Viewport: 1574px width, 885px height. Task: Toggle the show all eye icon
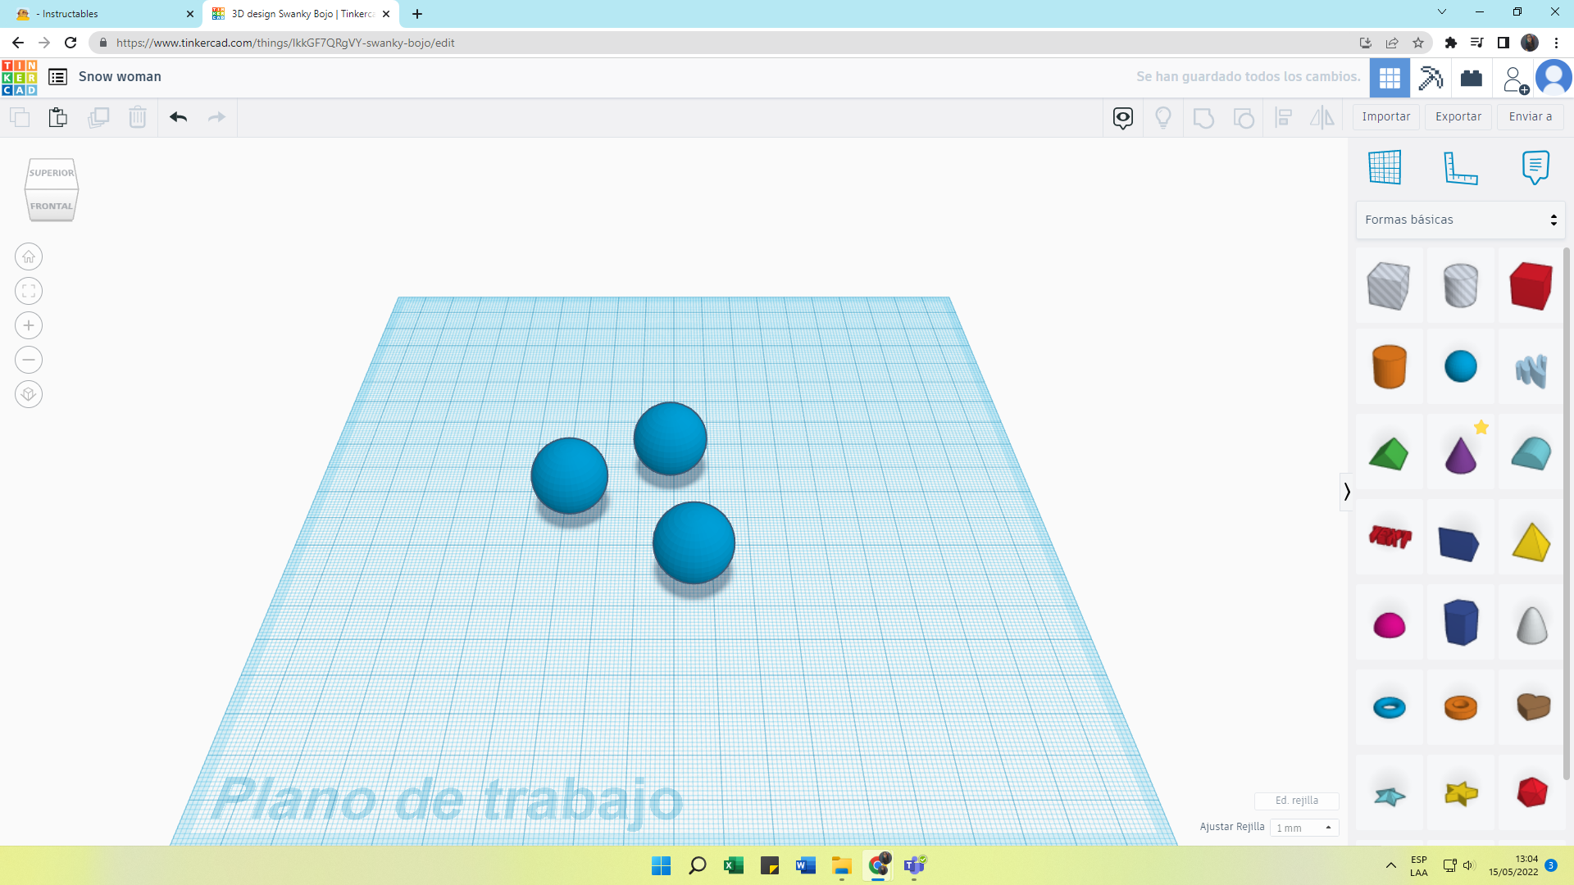(1123, 118)
